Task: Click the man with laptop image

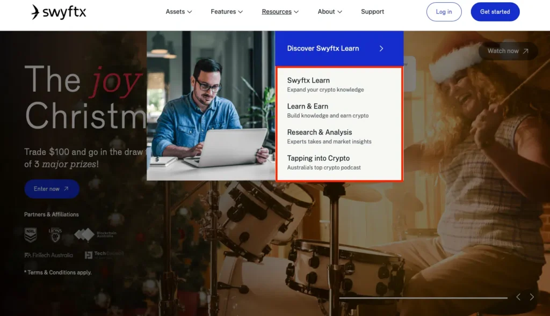Action: point(211,106)
